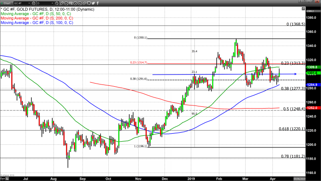Click the 0.38 (1291.6) Fibonacci label
The height and width of the screenshot is (181, 321).
139,79
